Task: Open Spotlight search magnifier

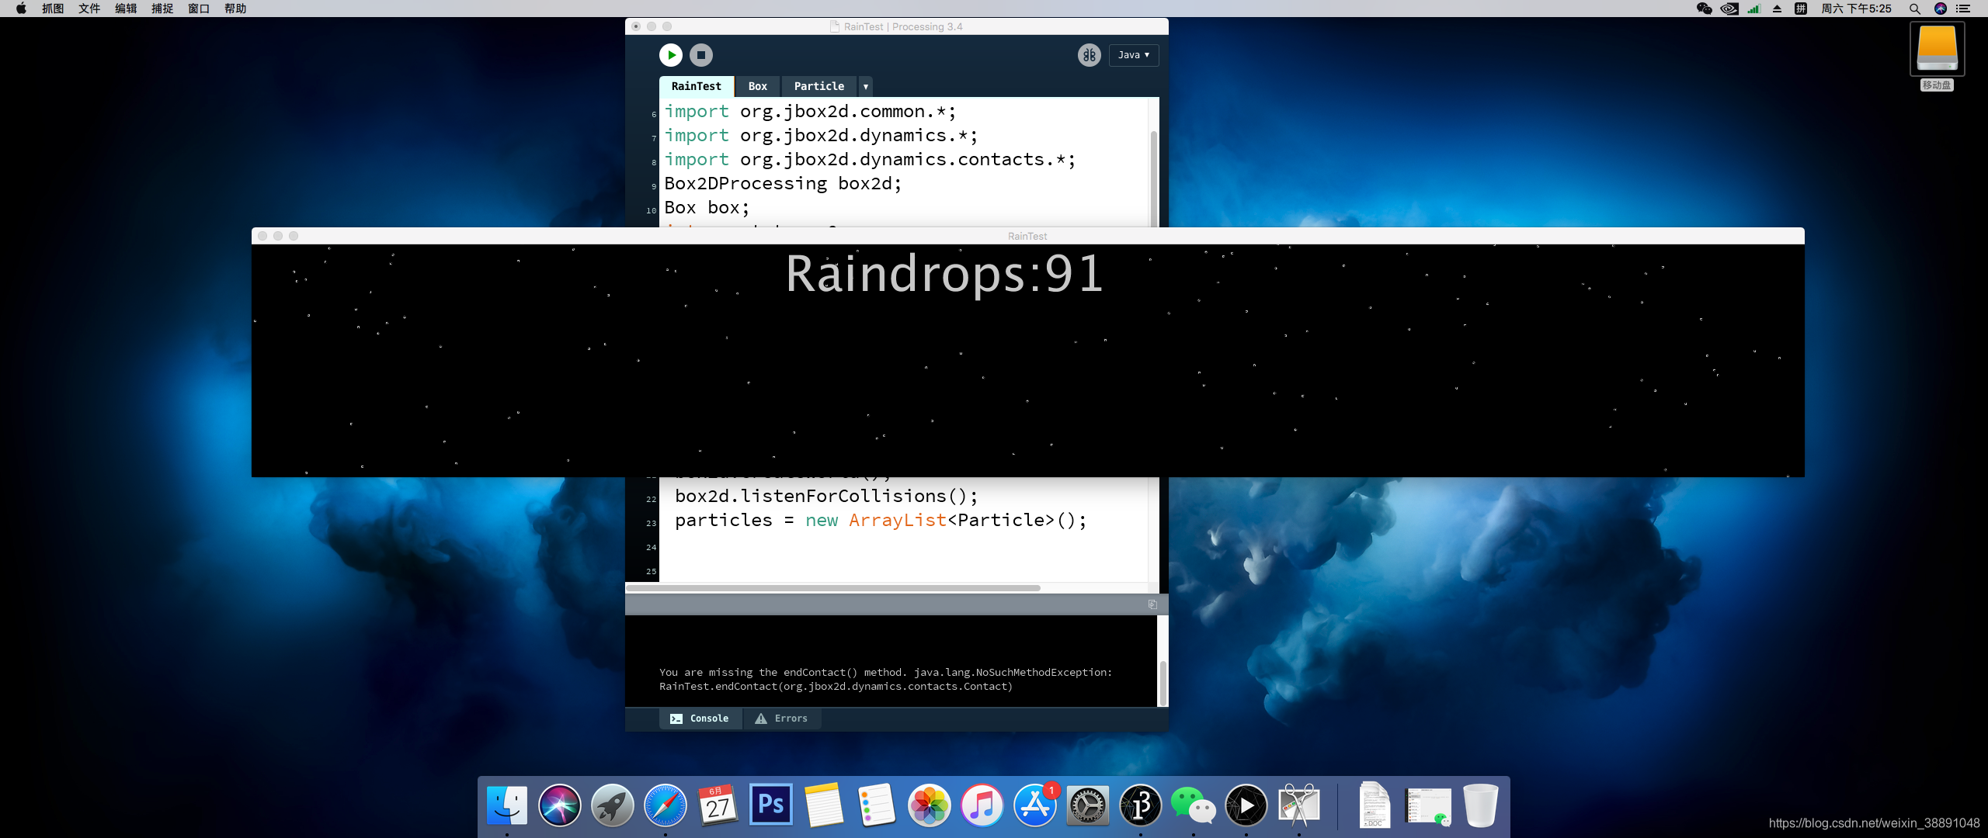Action: pos(1915,9)
